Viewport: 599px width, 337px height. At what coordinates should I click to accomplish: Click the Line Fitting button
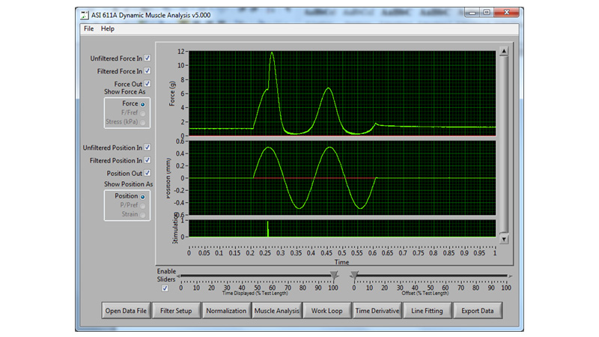click(427, 311)
